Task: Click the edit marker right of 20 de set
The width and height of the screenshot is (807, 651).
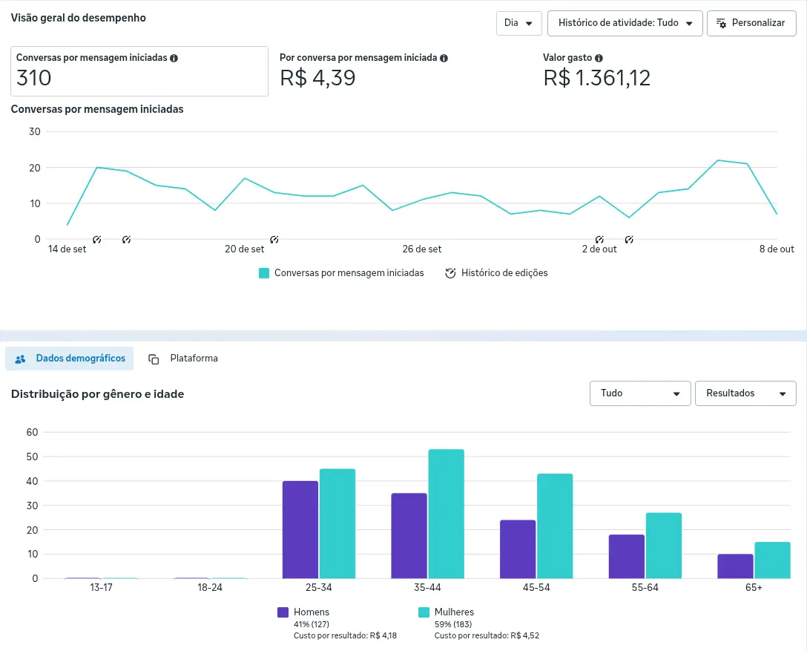Action: click(x=274, y=240)
